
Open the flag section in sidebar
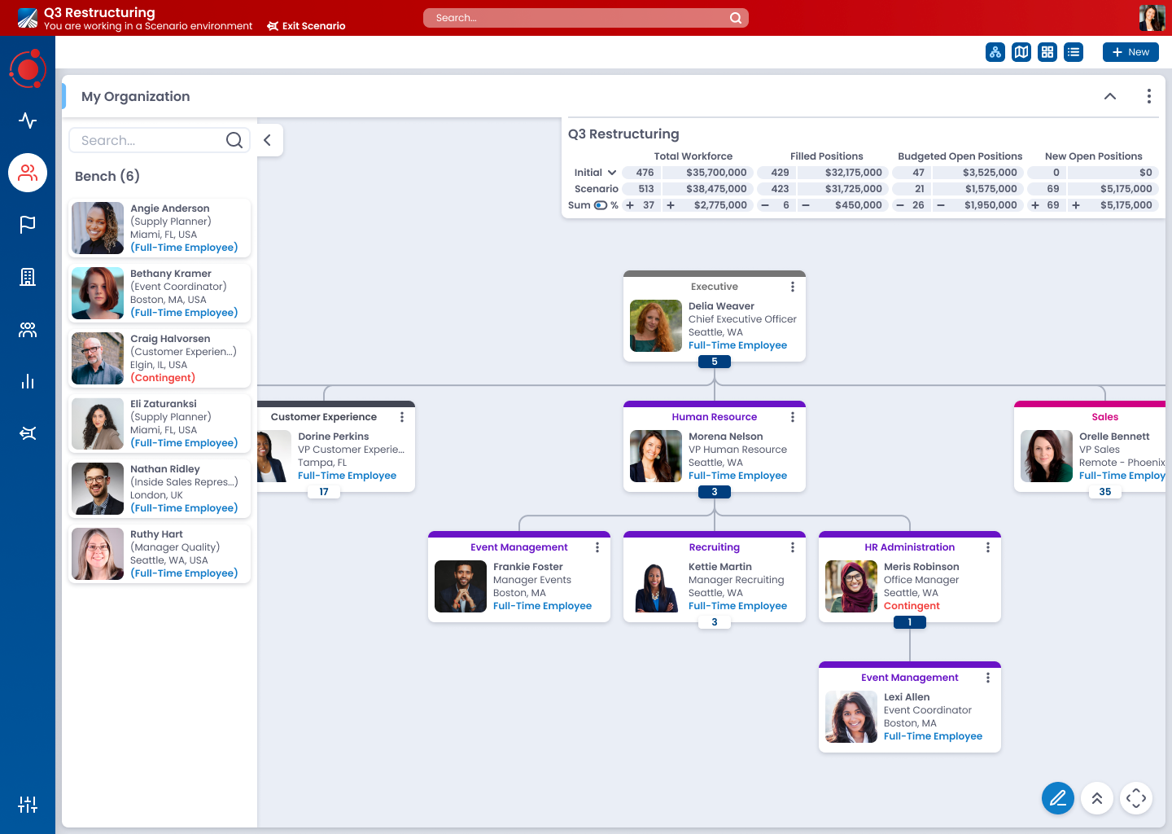pos(28,225)
